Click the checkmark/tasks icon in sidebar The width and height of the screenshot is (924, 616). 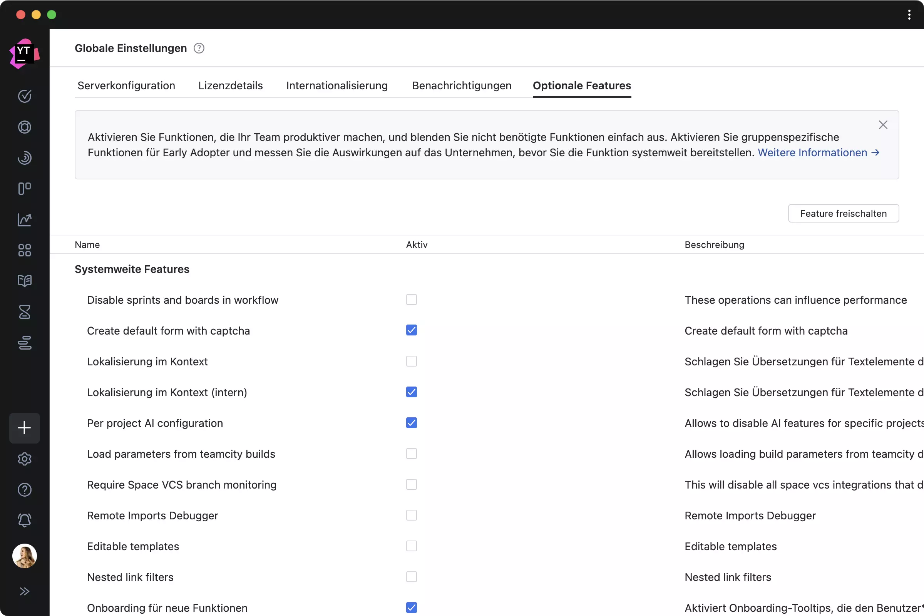(25, 95)
